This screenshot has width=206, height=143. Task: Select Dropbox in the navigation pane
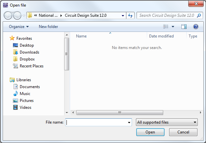tap(27, 59)
